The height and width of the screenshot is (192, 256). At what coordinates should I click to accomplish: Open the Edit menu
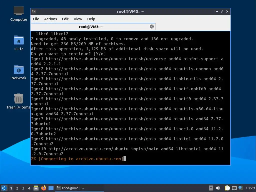click(x=65, y=19)
